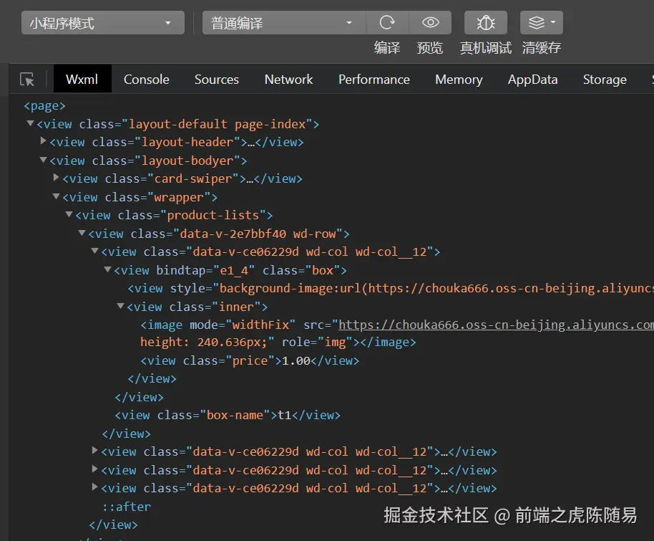Collapse the wrapper view node
Screen dimensions: 654x541
[x=56, y=196]
